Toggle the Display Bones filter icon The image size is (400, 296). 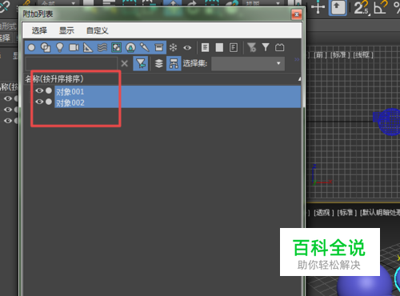pos(145,48)
